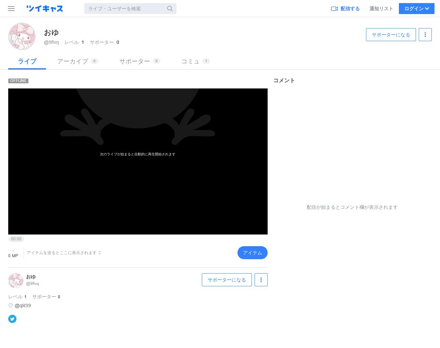Open header three-dot more menu

425,35
